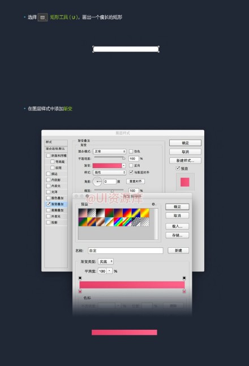Open the 平滑度 smoothness arrow dropdown
Viewport: 249px width, 366px height.
[x=109, y=271]
